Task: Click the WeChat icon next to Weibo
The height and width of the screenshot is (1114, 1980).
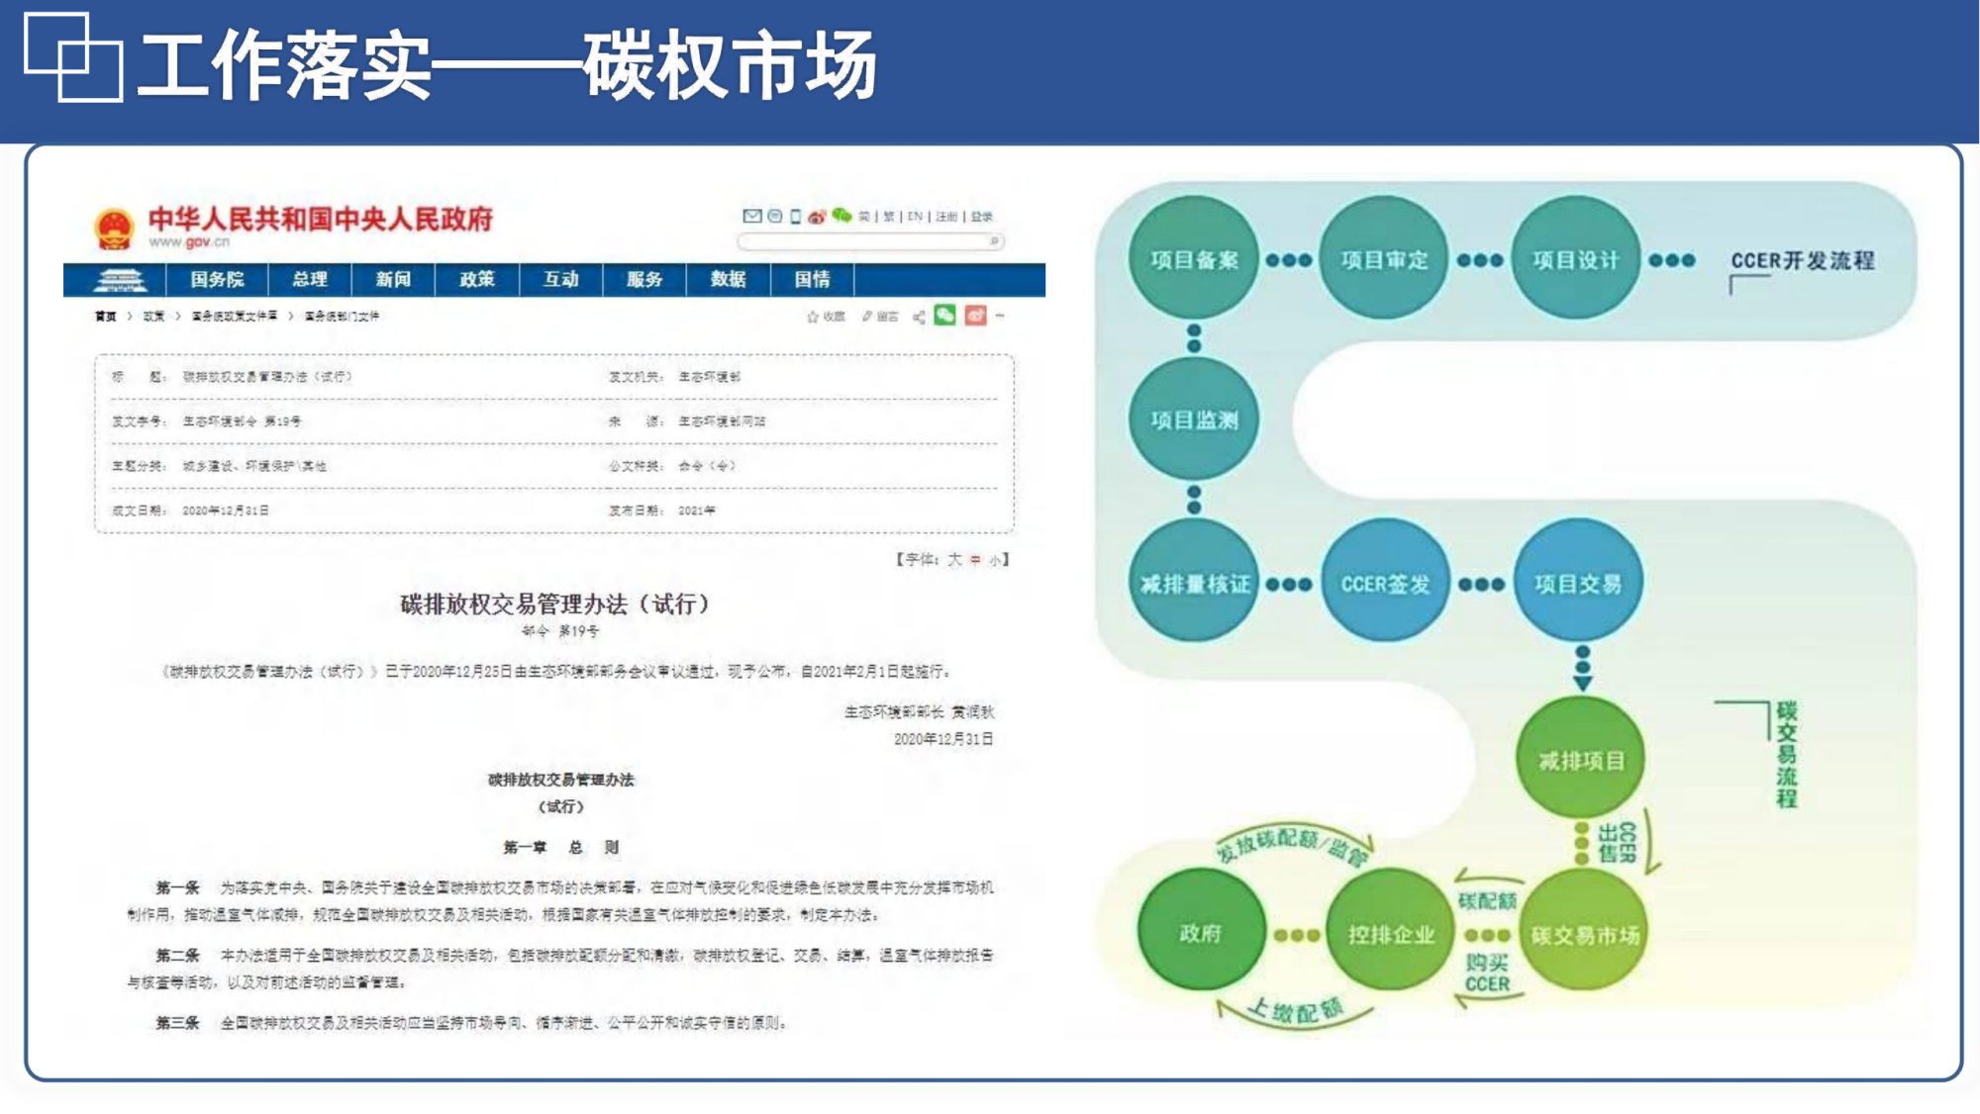Action: coord(841,216)
